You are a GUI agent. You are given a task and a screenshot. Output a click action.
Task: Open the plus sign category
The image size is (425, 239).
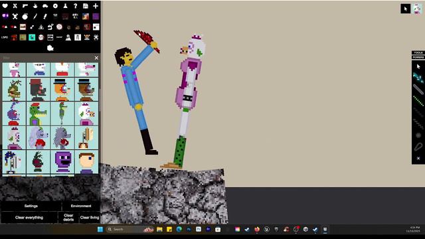(x=96, y=6)
